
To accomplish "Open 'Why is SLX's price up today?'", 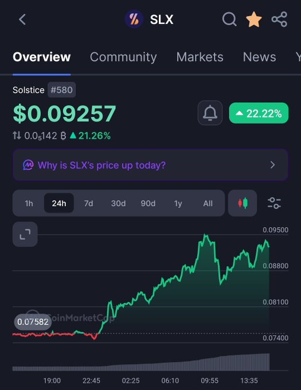I will coord(150,165).
